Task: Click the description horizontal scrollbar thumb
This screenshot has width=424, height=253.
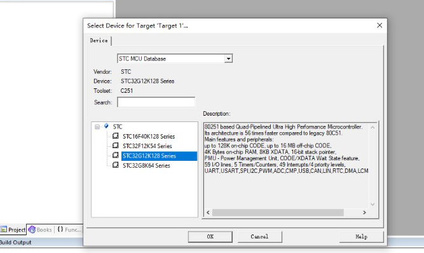Action: [278, 213]
